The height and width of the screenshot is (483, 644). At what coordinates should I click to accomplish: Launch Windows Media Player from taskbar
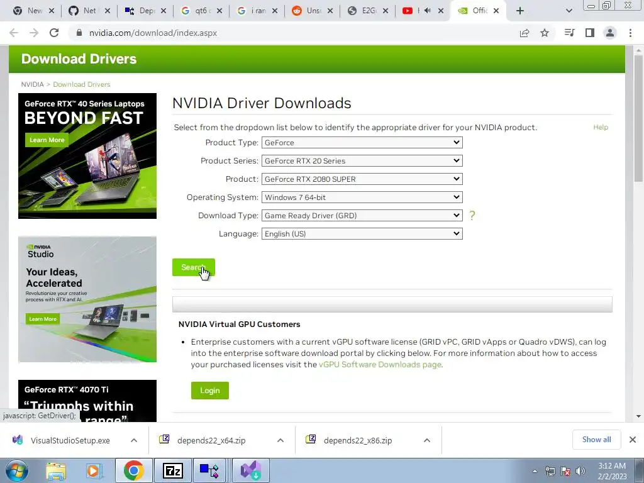[x=94, y=471]
